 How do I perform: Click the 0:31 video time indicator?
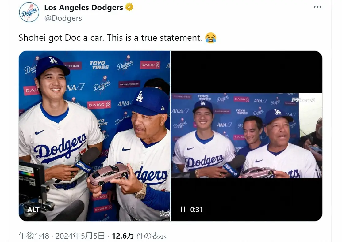[196, 210]
